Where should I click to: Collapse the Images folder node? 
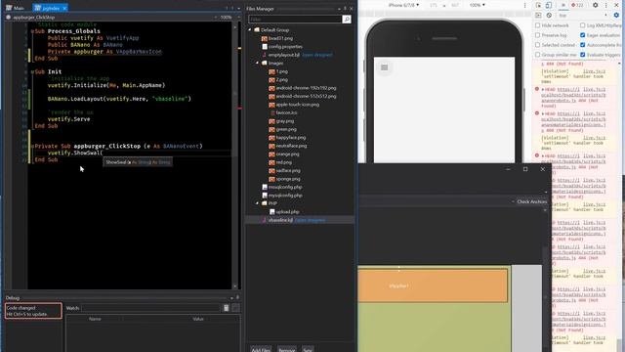(x=257, y=63)
